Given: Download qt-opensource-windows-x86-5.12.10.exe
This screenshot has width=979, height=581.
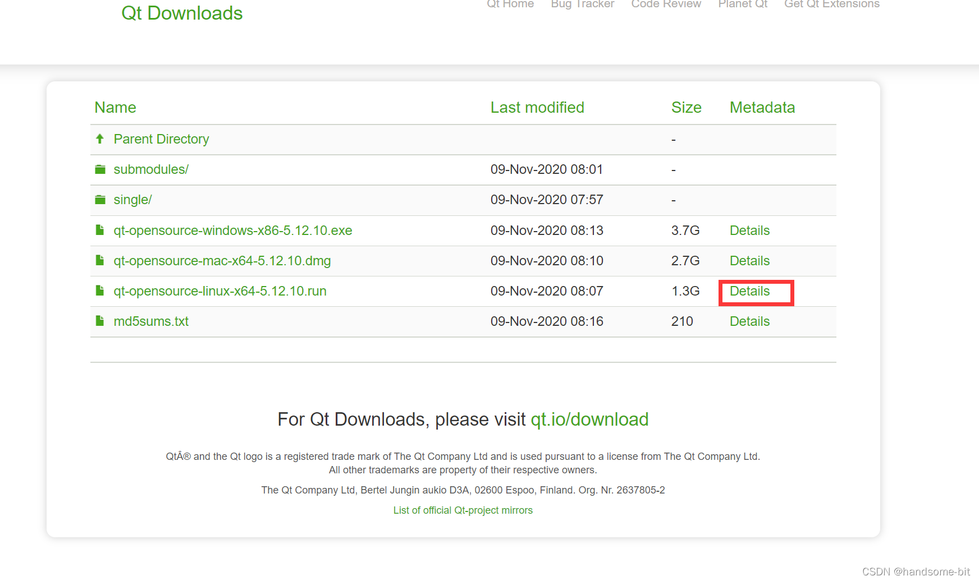Looking at the screenshot, I should coord(233,230).
